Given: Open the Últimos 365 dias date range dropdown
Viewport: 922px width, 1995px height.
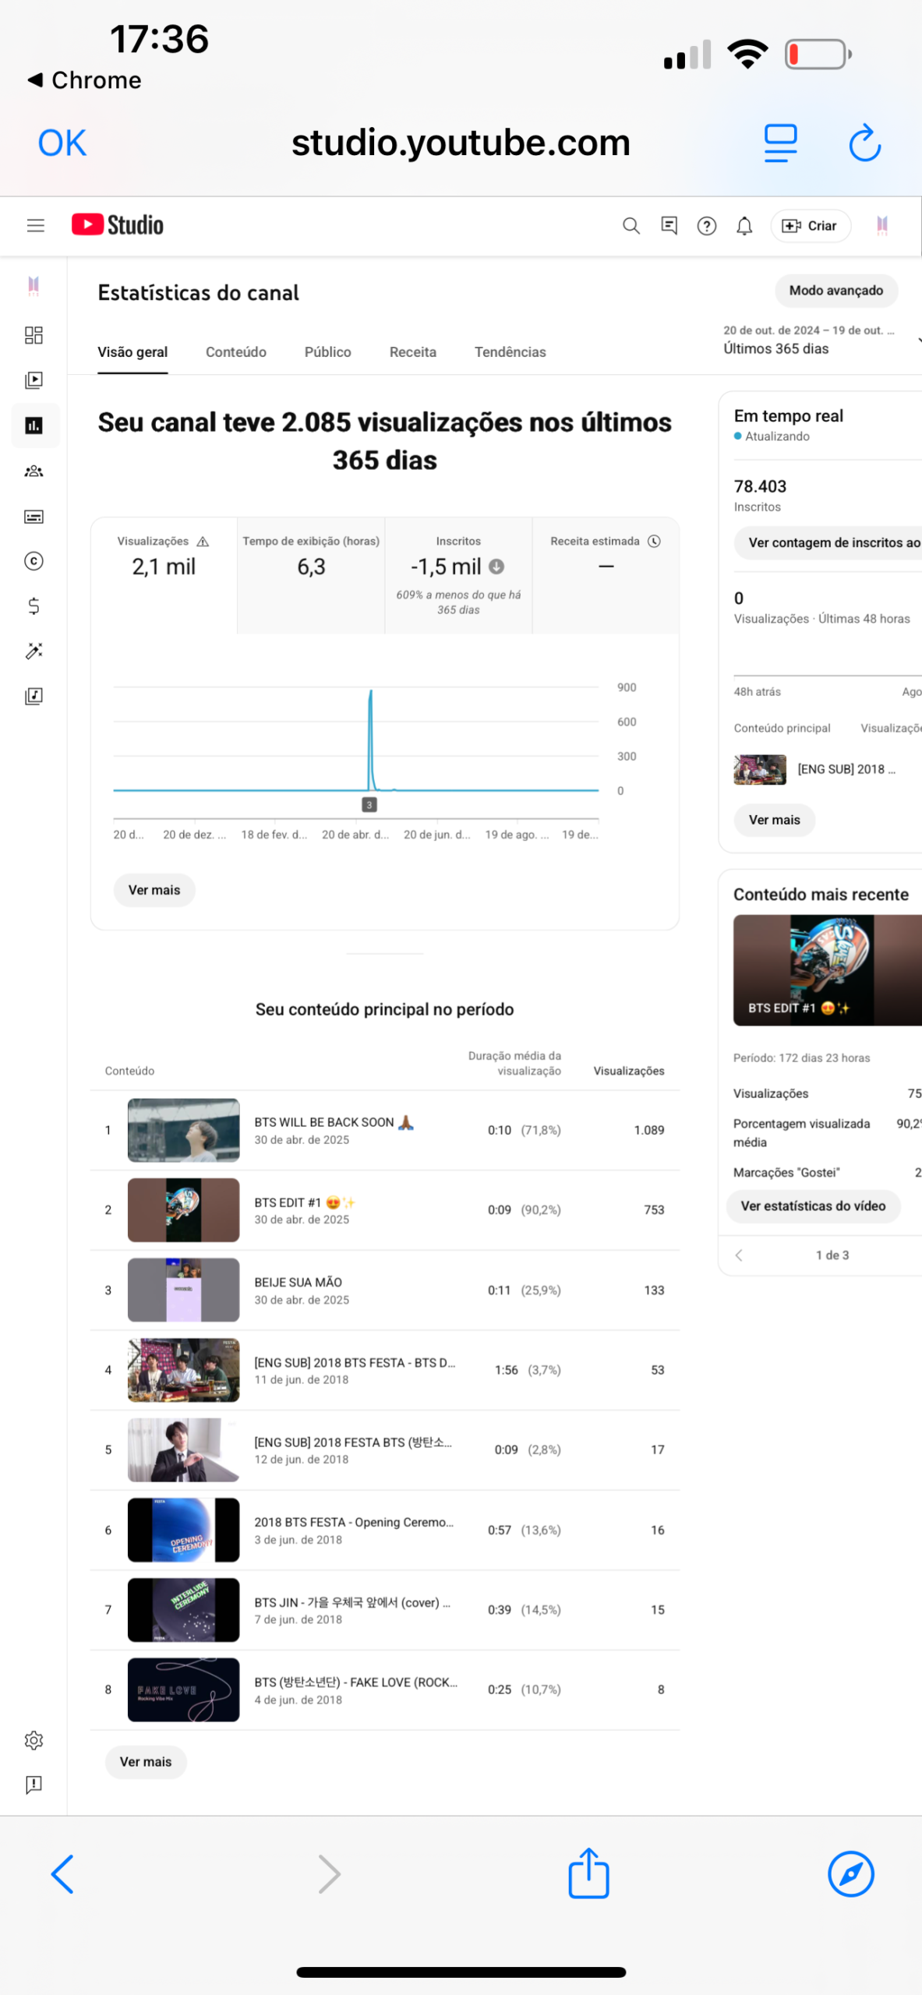Looking at the screenshot, I should click(822, 340).
